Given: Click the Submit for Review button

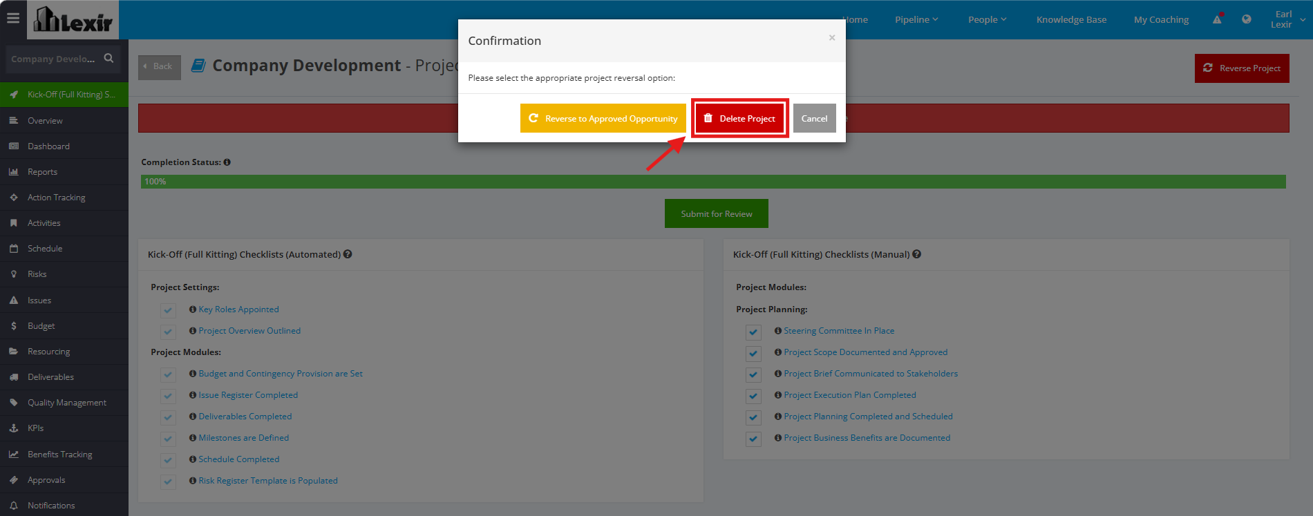Looking at the screenshot, I should [717, 213].
